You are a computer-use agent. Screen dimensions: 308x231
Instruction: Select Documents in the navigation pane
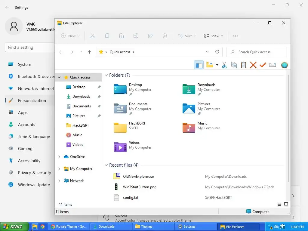[x=82, y=106]
